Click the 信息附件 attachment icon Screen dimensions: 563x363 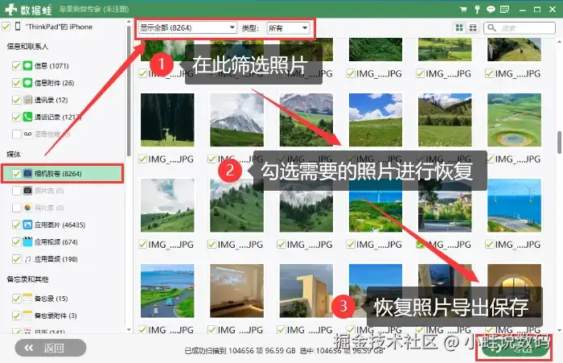point(27,83)
